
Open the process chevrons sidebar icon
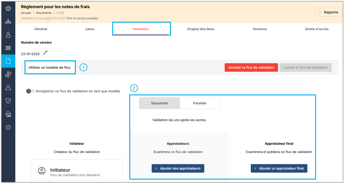[x=8, y=48]
